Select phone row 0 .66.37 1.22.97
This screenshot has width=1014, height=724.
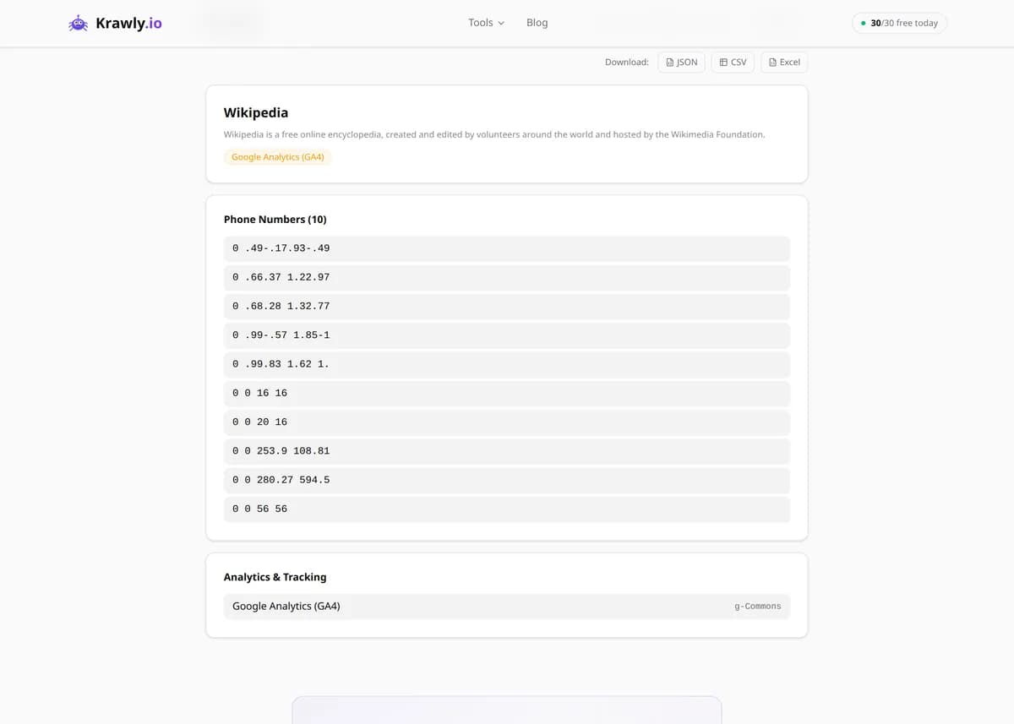click(507, 277)
